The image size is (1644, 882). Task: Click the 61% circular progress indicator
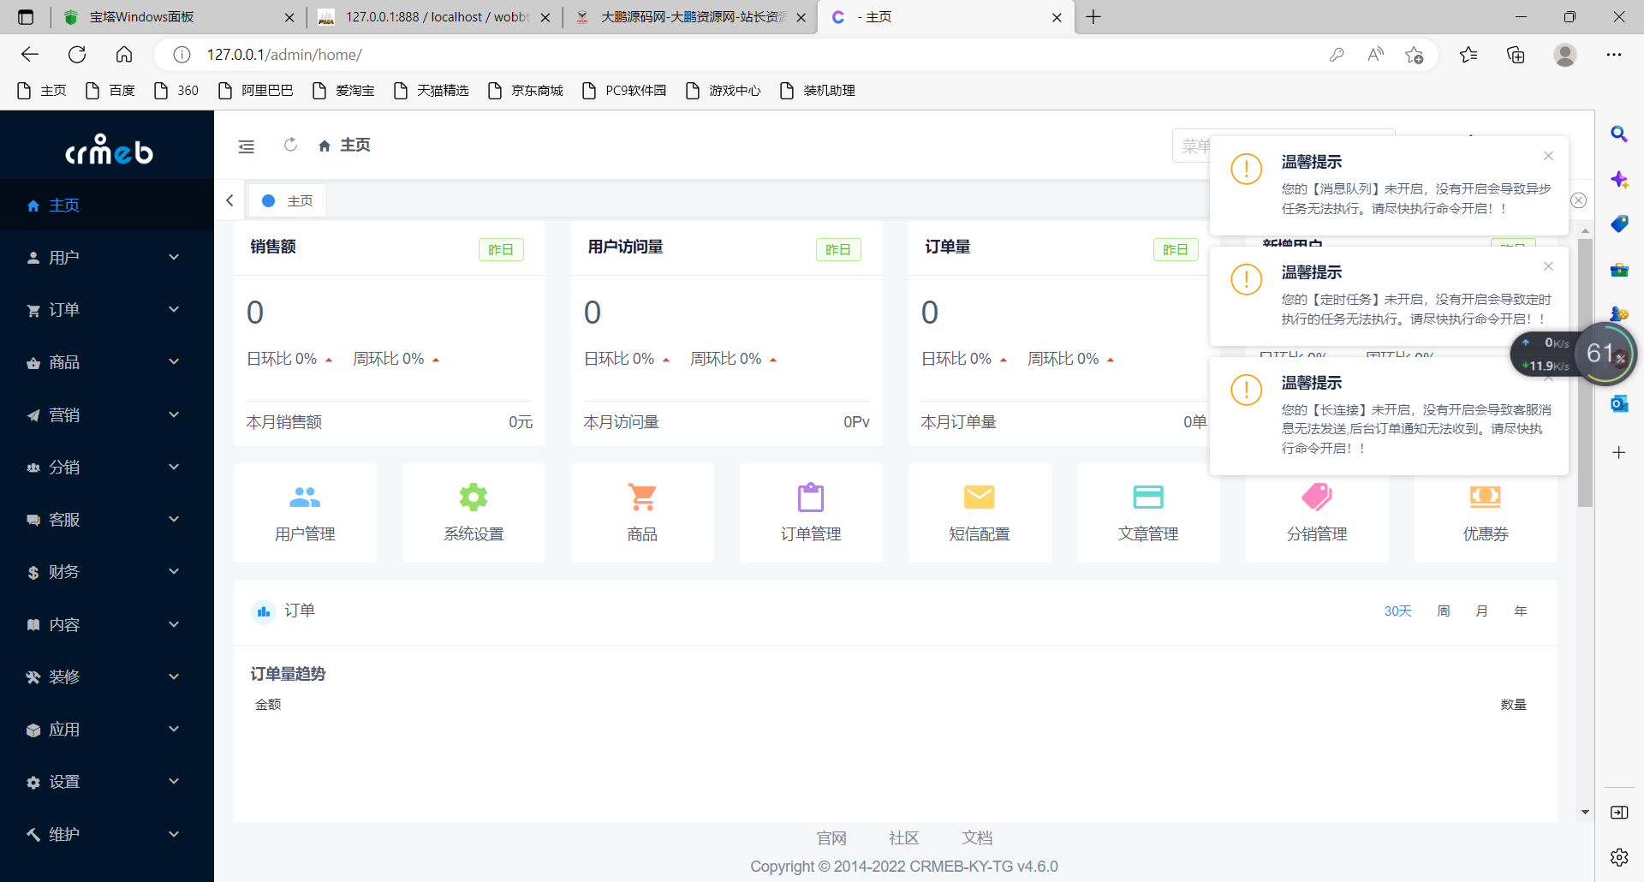click(1608, 354)
